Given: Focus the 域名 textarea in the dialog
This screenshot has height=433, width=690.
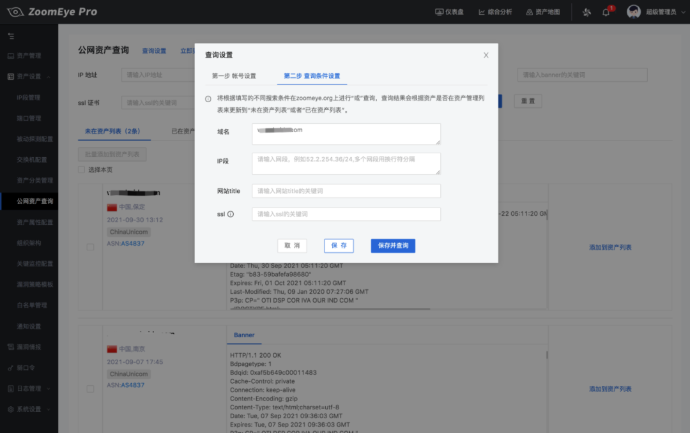Looking at the screenshot, I should pos(346,133).
